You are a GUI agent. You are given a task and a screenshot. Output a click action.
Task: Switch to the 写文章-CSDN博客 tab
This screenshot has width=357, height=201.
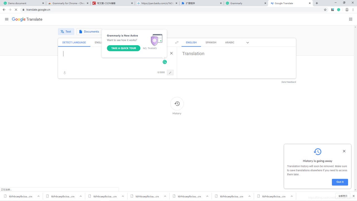pos(112,3)
